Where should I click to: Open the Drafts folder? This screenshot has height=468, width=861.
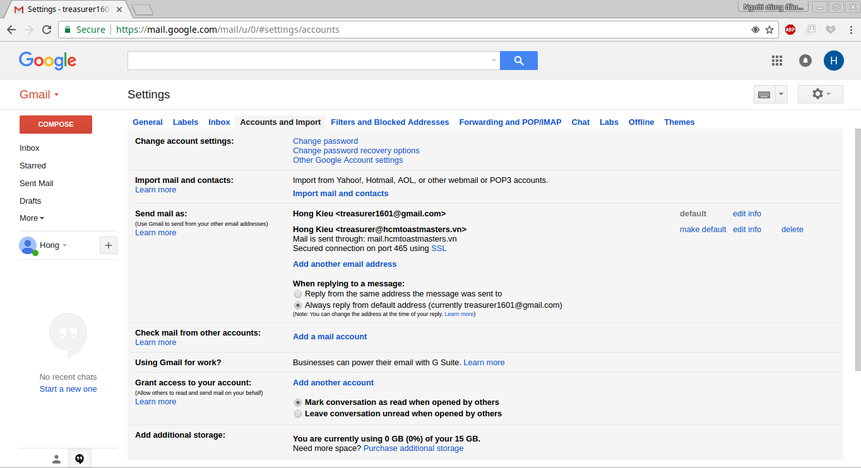30,201
